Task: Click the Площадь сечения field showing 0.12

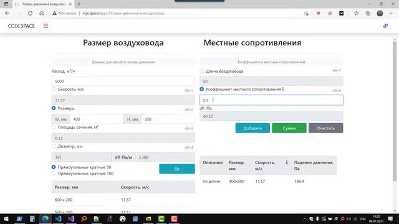Action: coord(123,138)
